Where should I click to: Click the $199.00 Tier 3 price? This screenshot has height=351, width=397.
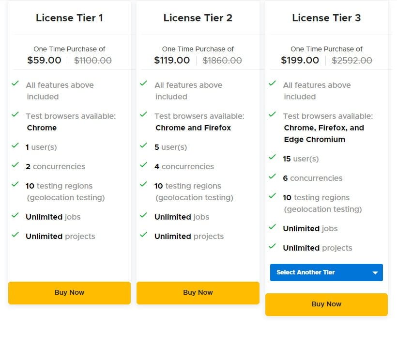click(x=300, y=61)
